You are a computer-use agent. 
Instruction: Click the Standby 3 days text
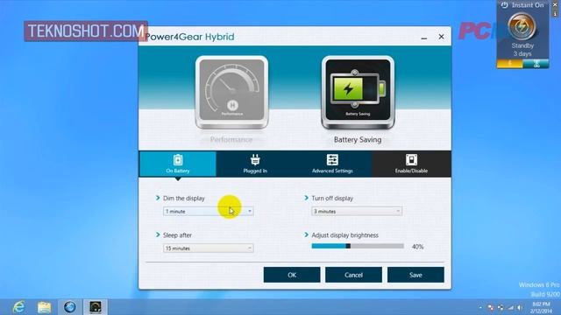click(x=522, y=50)
